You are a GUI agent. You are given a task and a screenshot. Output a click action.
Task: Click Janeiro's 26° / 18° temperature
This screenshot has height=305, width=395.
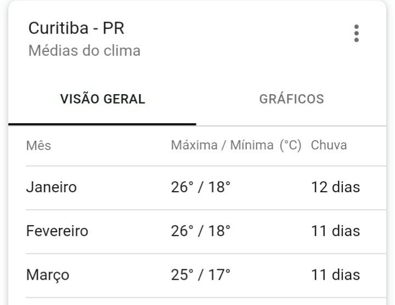click(201, 187)
